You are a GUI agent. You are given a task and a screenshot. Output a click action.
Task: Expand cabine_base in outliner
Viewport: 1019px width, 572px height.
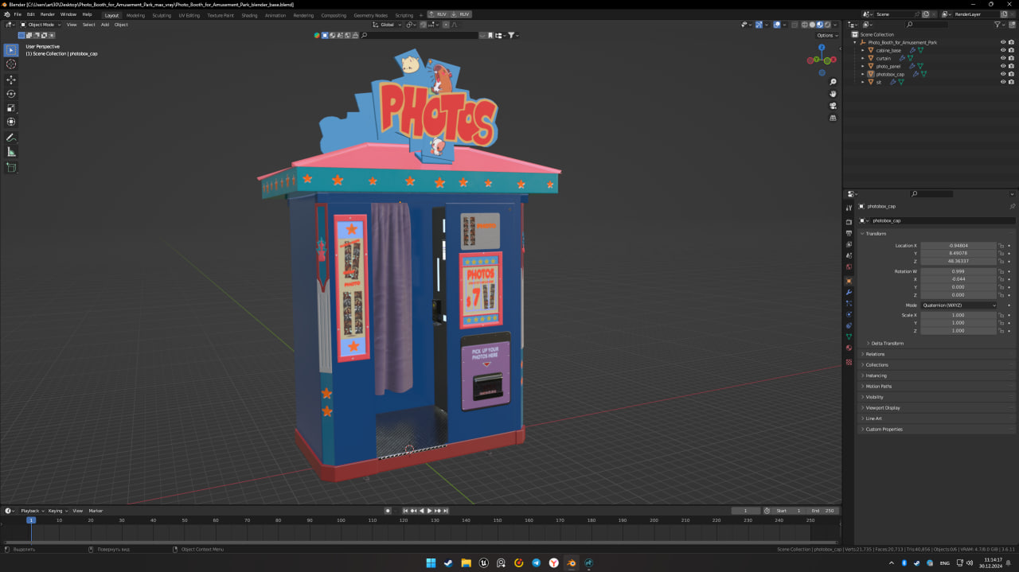(x=862, y=50)
